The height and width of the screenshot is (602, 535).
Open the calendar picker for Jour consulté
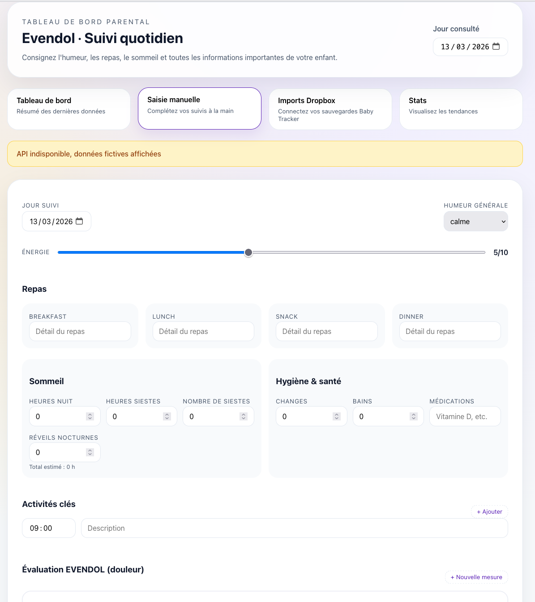(496, 47)
